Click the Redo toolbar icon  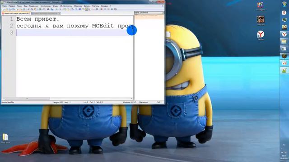pyautogui.click(x=44, y=9)
